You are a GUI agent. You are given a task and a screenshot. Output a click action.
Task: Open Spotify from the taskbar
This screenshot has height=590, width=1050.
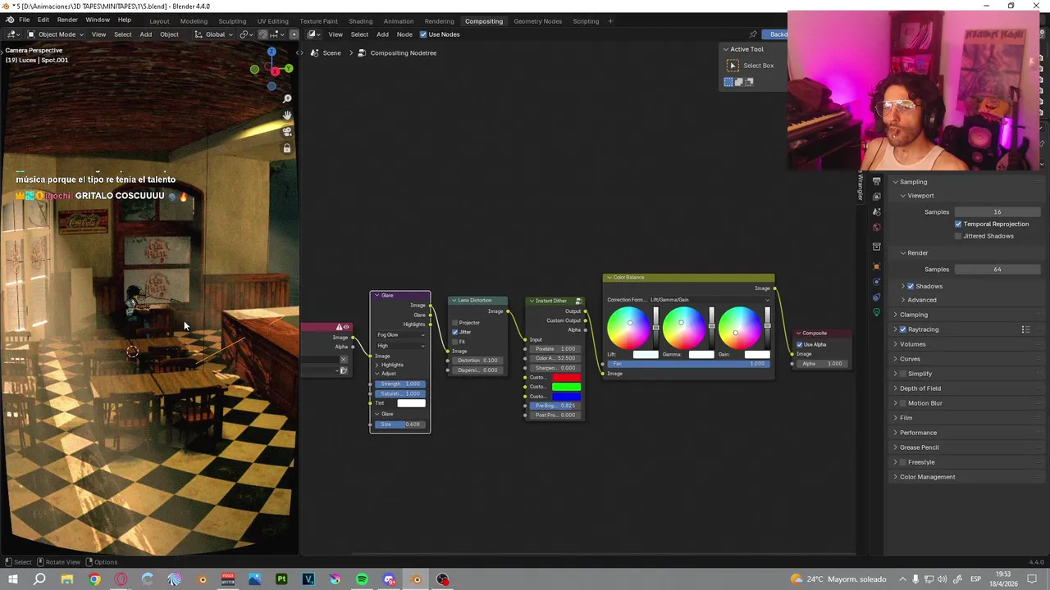(x=362, y=579)
